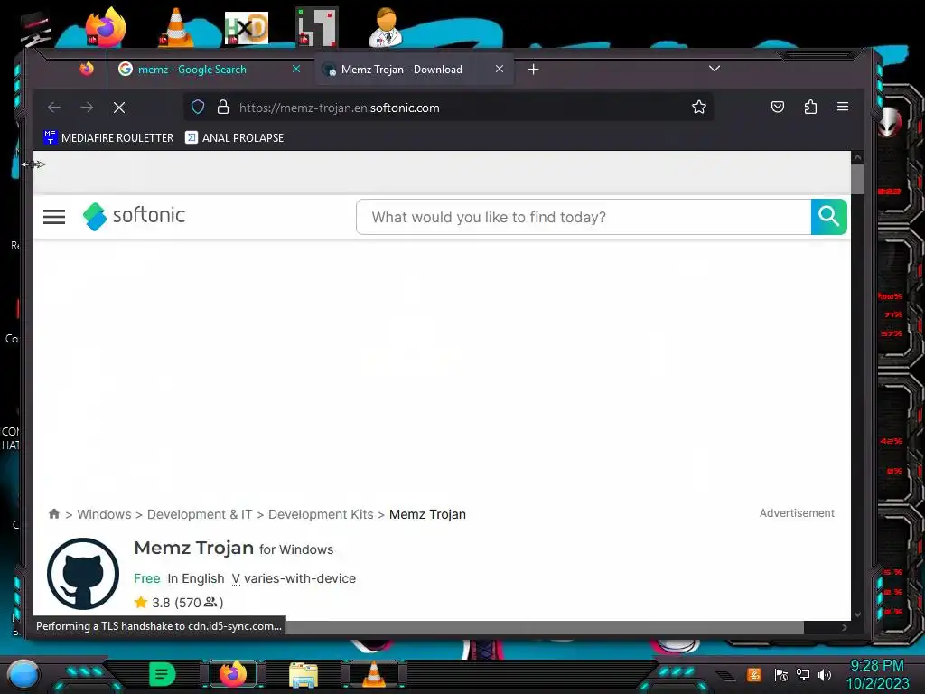Close the memz - Google Search tab
The height and width of the screenshot is (694, 925).
click(x=296, y=69)
